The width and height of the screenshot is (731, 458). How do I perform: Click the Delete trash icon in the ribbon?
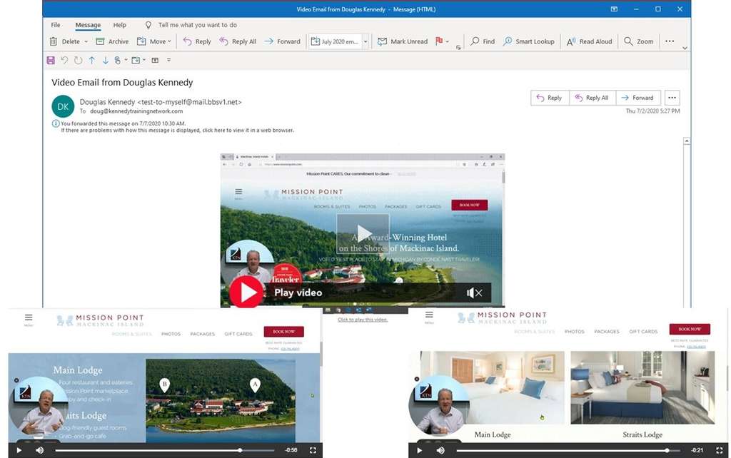(x=54, y=41)
